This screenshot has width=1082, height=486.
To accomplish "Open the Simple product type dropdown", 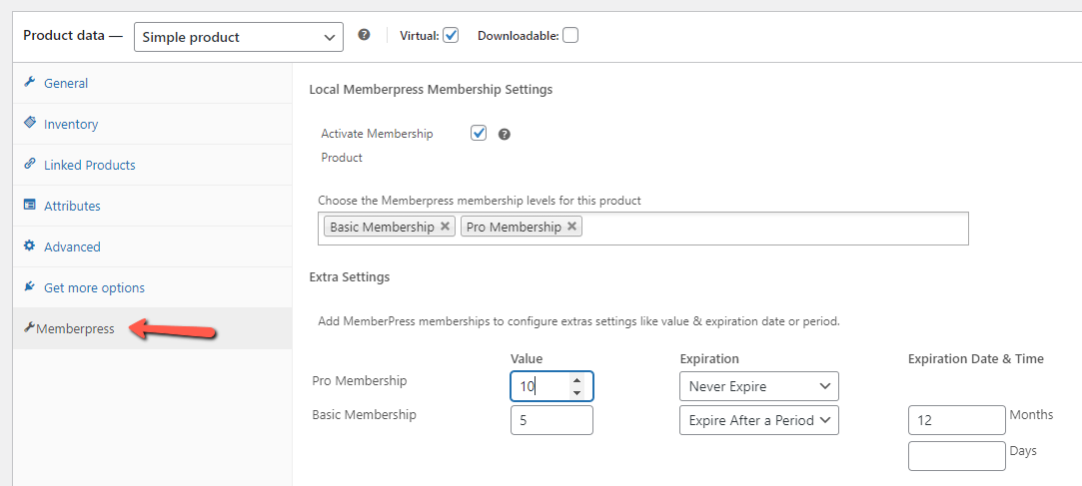I will point(238,37).
